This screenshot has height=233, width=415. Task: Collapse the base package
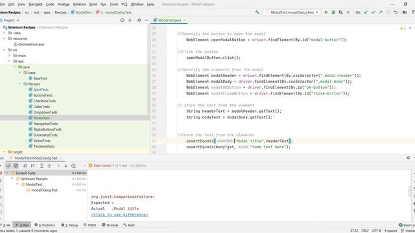click(x=19, y=72)
